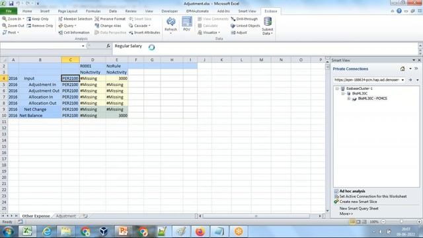Select cell C4 containing PER2100
Viewport: 423px width, 238px height.
[x=71, y=78]
